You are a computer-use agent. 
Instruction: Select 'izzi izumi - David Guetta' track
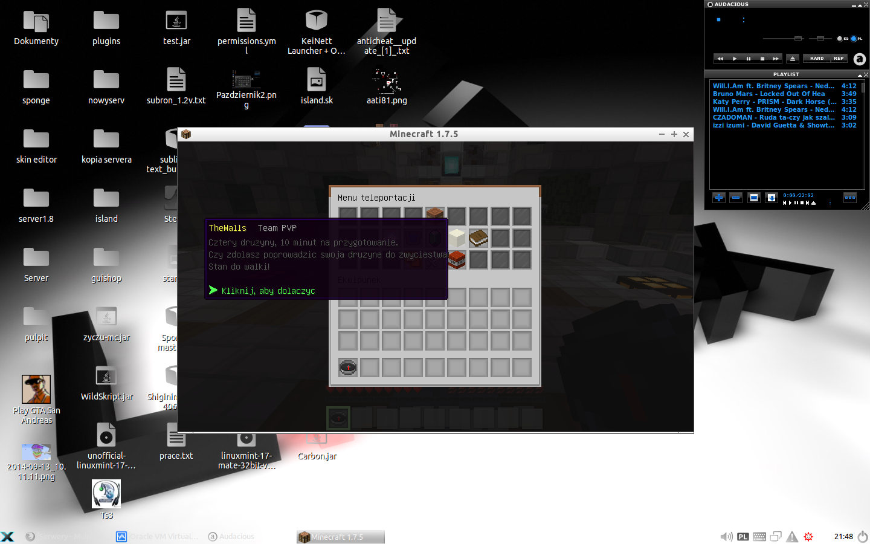[x=784, y=125]
